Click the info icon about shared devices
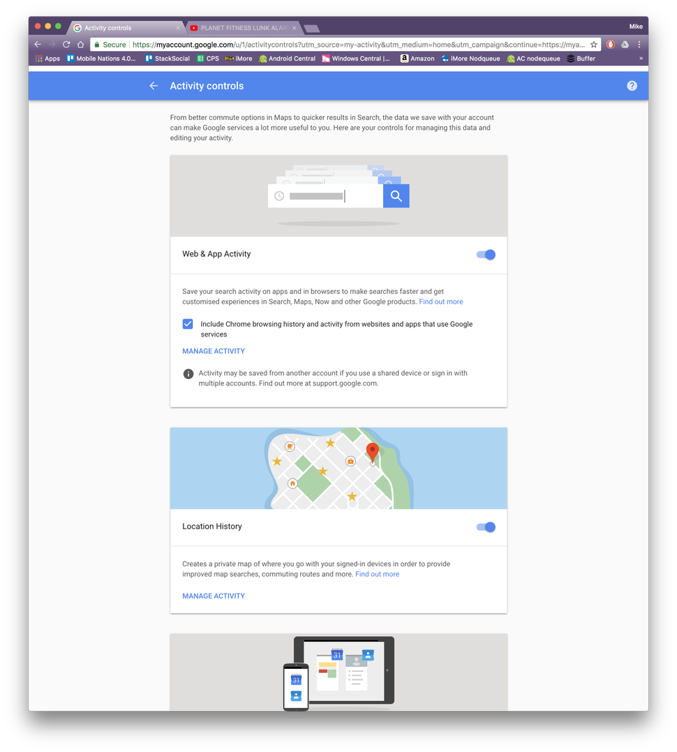 pyautogui.click(x=188, y=374)
